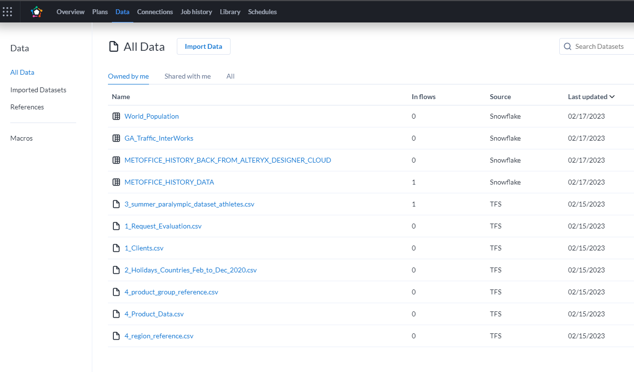Click the Alteryx Designer Cloud logo
Viewport: 634px width, 372px height.
click(37, 12)
